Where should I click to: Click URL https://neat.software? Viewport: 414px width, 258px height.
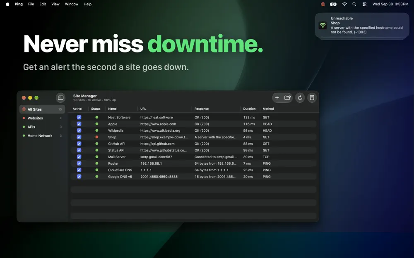(156, 117)
